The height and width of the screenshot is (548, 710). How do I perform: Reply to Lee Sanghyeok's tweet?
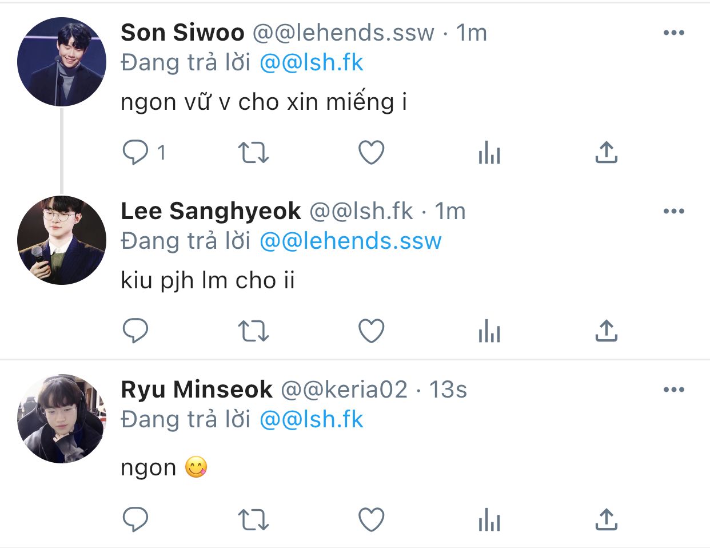[x=136, y=331]
